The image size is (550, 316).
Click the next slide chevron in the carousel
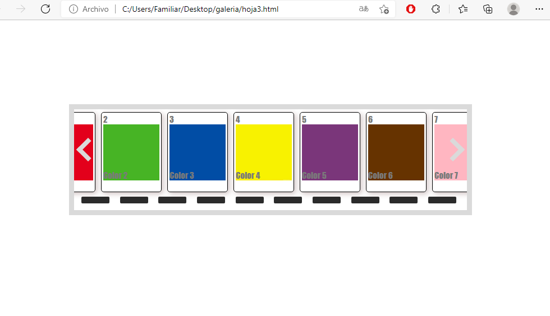click(x=457, y=150)
